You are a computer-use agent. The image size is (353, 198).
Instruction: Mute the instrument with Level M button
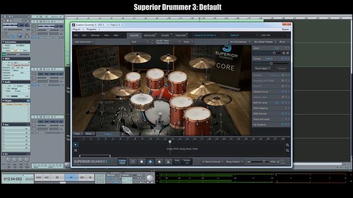(x=287, y=53)
